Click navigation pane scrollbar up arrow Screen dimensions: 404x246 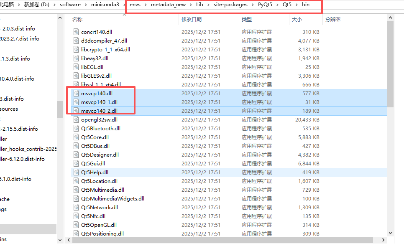60,18
